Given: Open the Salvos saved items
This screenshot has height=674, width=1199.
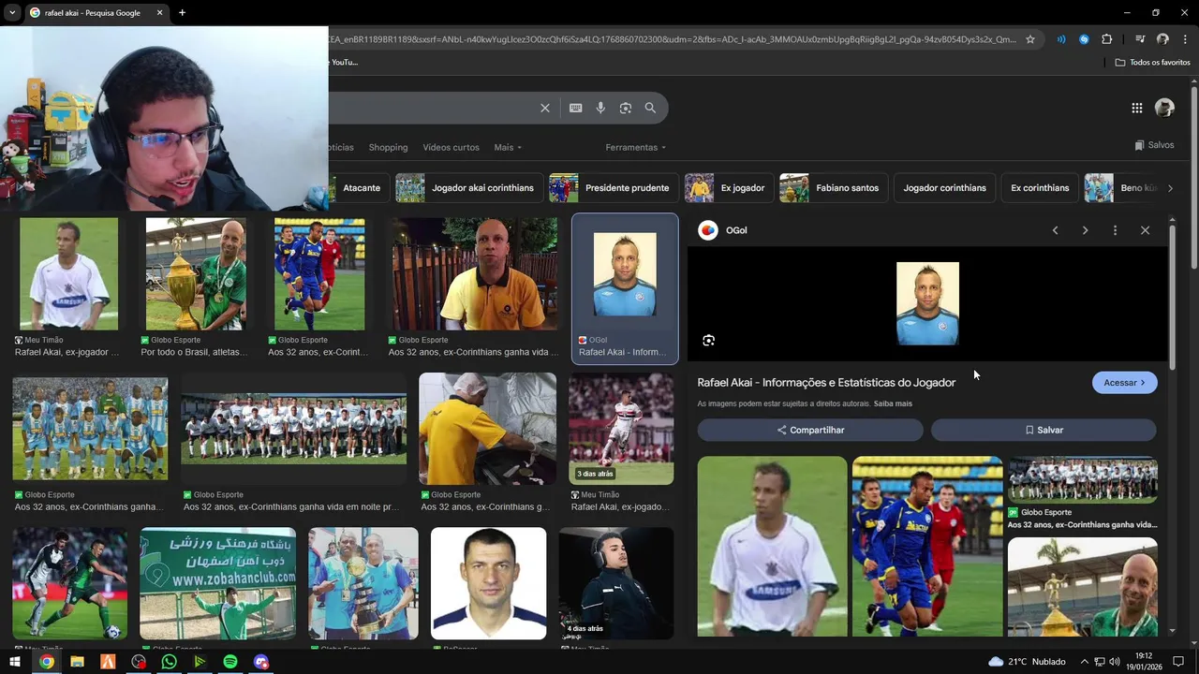Looking at the screenshot, I should 1154,145.
